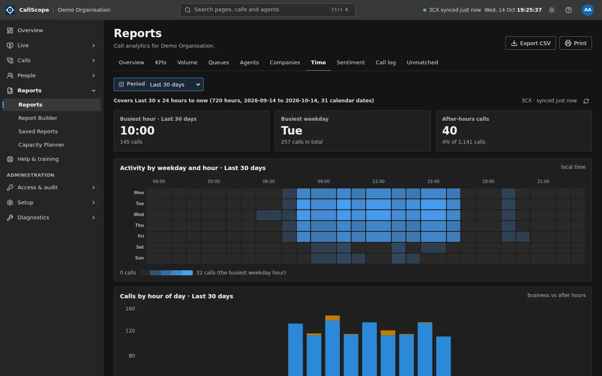Click the Sun row label in heatmap
Screen dimensions: 602x376
pos(139,258)
